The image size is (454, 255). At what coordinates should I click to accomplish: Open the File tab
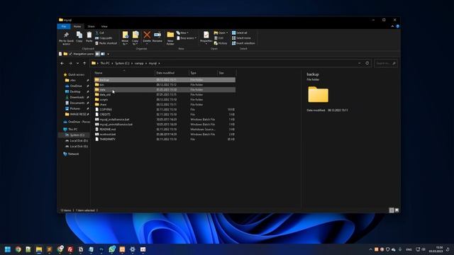(64, 26)
